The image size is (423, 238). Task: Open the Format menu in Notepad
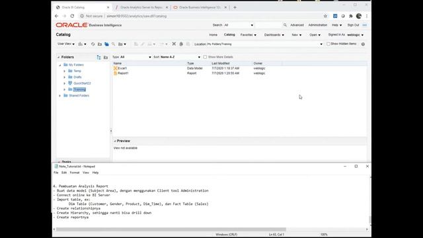click(x=75, y=173)
